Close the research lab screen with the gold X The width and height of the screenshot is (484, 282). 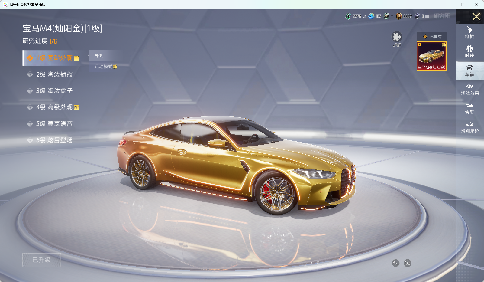(x=476, y=17)
